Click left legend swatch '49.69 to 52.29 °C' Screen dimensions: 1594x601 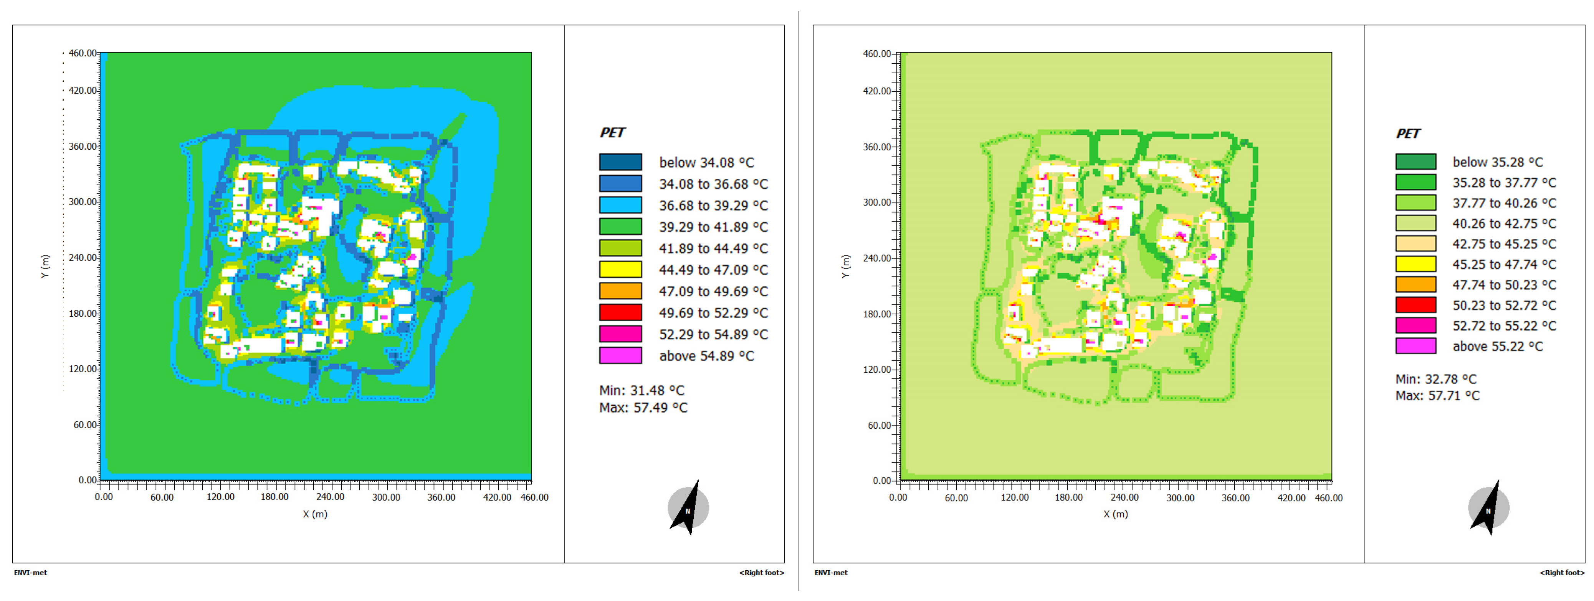click(620, 313)
